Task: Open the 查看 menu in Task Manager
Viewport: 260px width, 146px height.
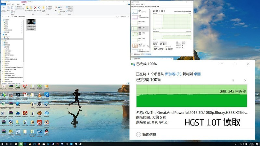Action: (143, 4)
